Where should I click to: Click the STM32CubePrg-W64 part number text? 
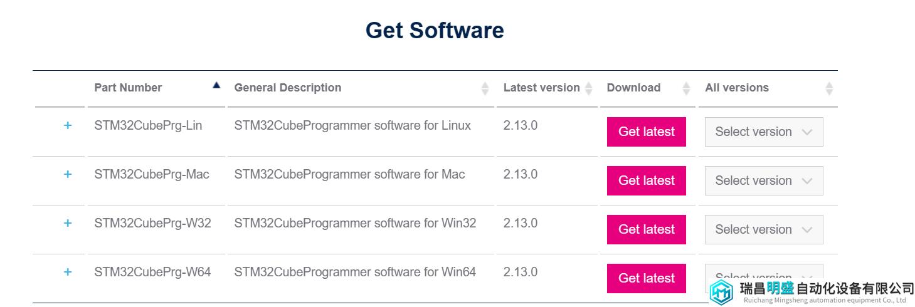[152, 272]
